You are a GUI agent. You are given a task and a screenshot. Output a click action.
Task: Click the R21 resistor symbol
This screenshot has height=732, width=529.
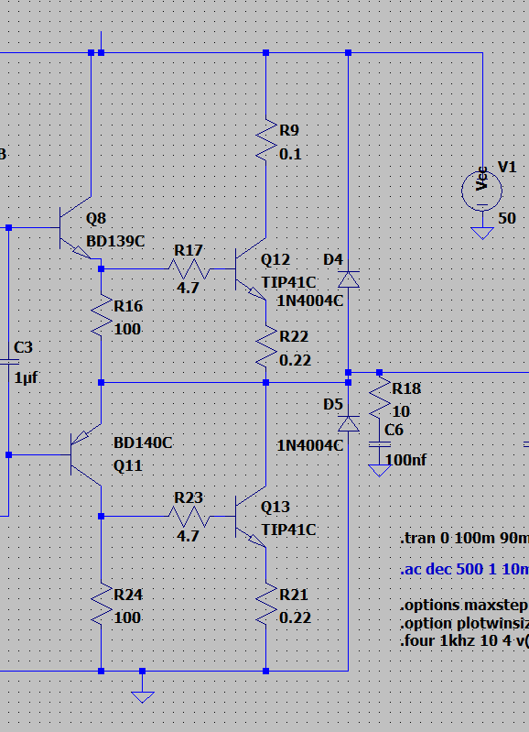(x=266, y=604)
